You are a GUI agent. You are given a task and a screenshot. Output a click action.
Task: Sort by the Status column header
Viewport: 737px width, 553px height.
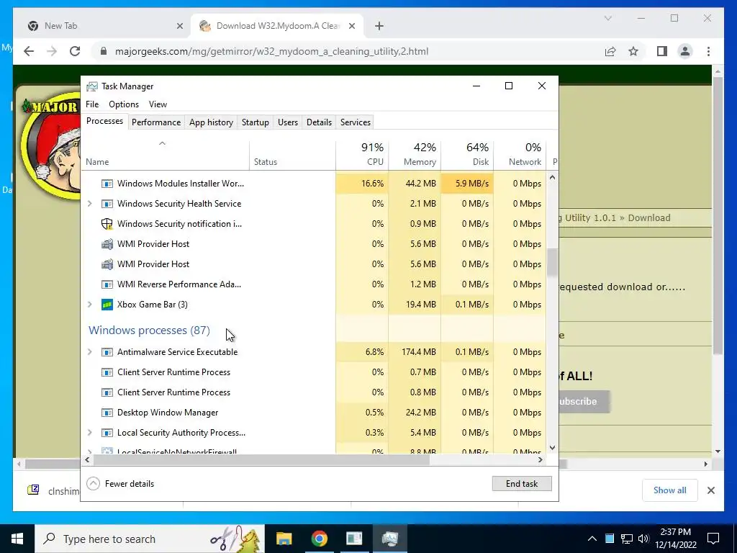point(292,154)
